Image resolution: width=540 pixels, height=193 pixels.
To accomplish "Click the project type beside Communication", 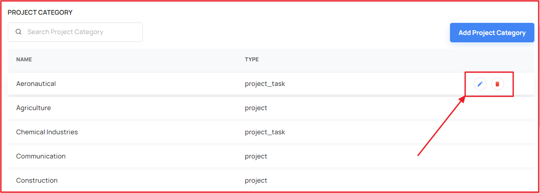I will point(256,156).
